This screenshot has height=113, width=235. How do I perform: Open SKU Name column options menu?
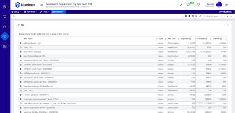156,39
